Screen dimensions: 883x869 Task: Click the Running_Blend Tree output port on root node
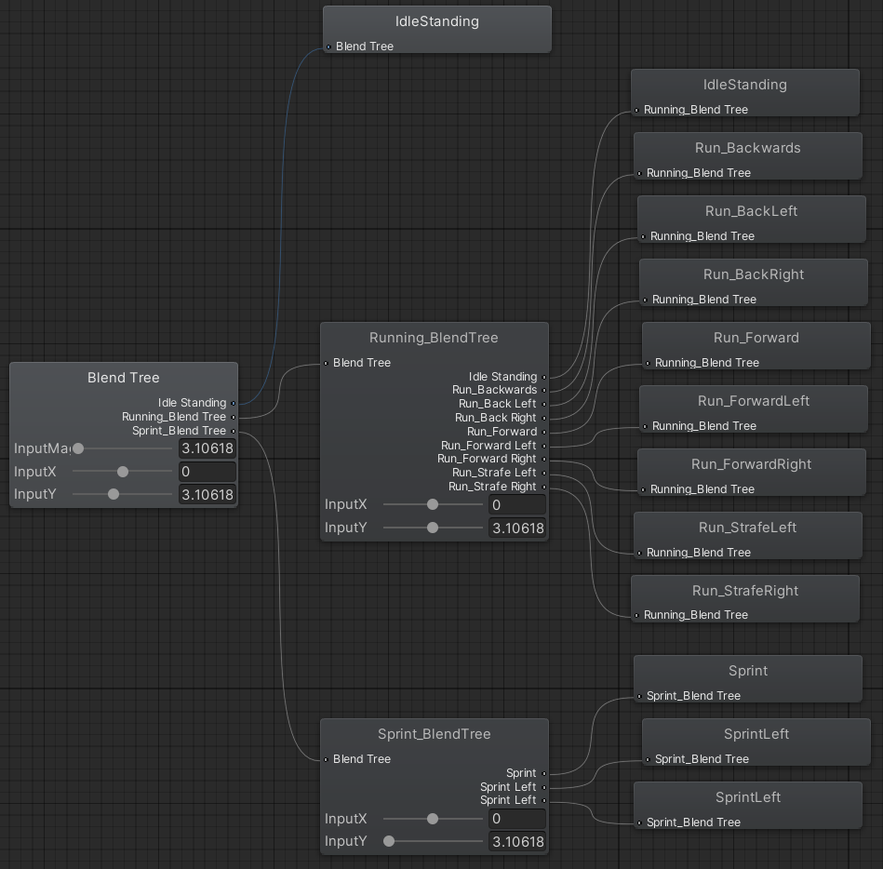[x=232, y=417]
